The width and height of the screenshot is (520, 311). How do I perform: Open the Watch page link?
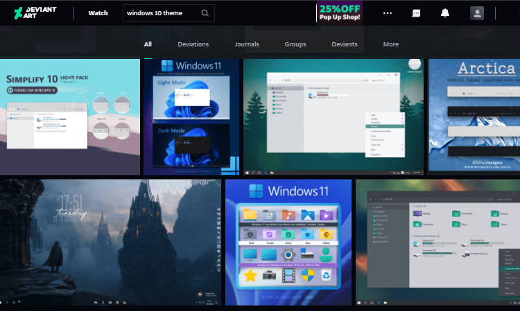click(x=98, y=13)
